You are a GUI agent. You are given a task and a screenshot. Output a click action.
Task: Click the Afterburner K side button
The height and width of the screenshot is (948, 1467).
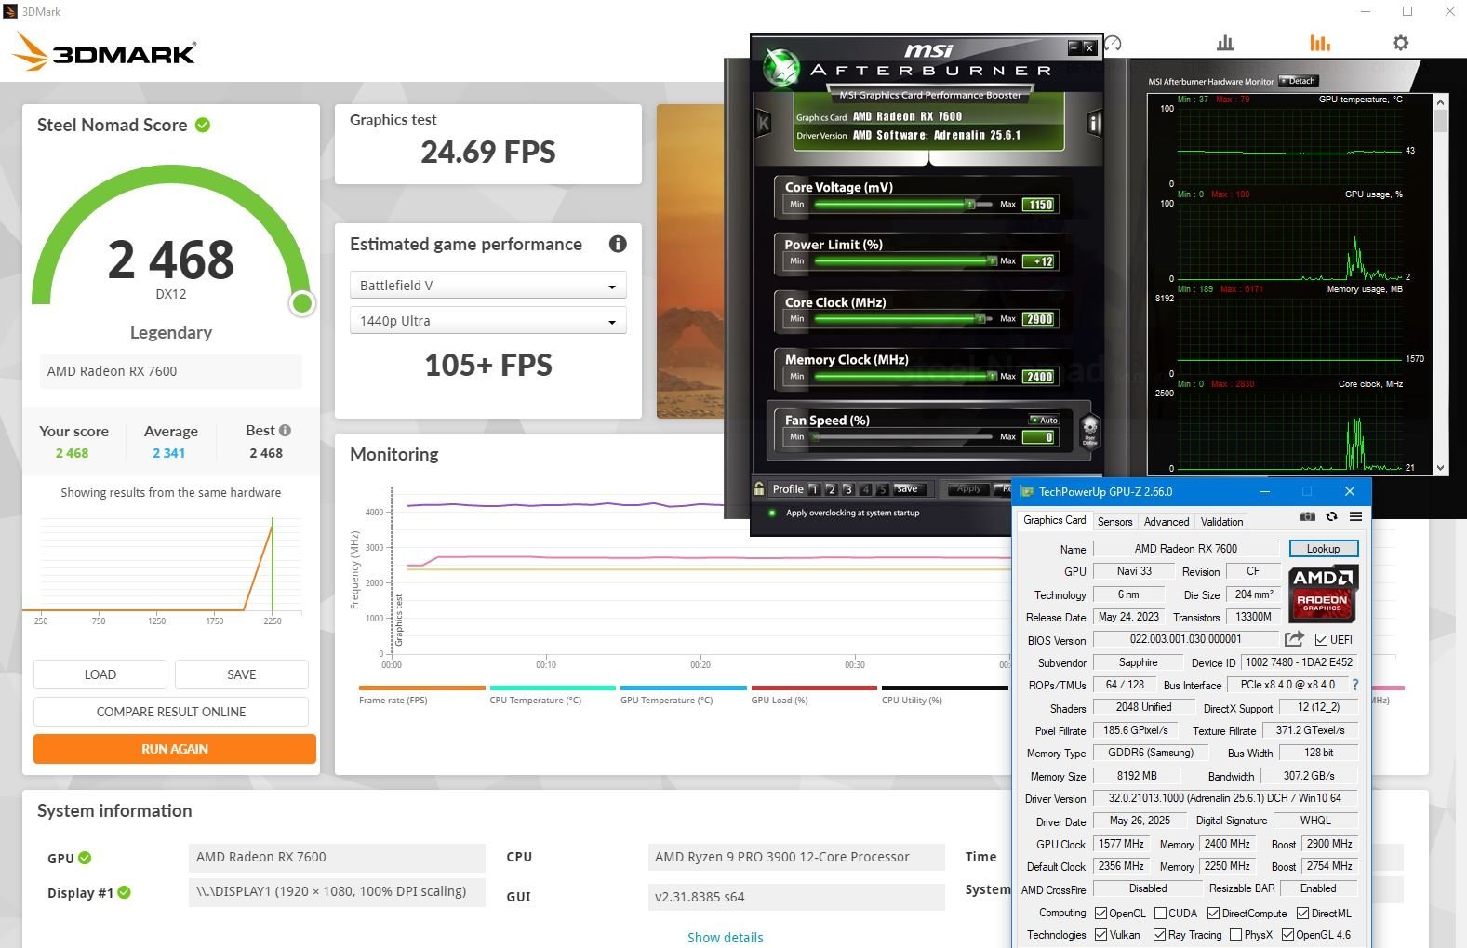pyautogui.click(x=764, y=123)
